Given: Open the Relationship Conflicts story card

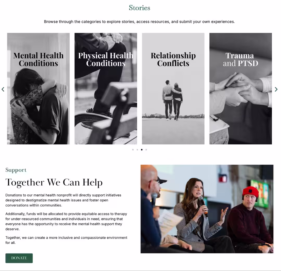Looking at the screenshot, I should click(173, 89).
